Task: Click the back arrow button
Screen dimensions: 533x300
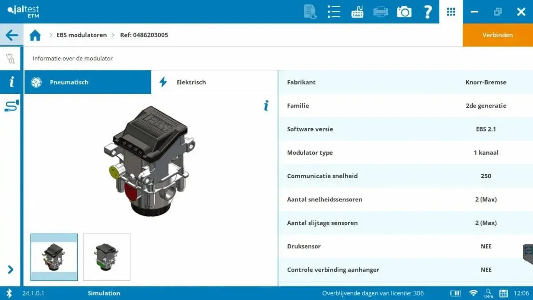Action: click(x=12, y=35)
